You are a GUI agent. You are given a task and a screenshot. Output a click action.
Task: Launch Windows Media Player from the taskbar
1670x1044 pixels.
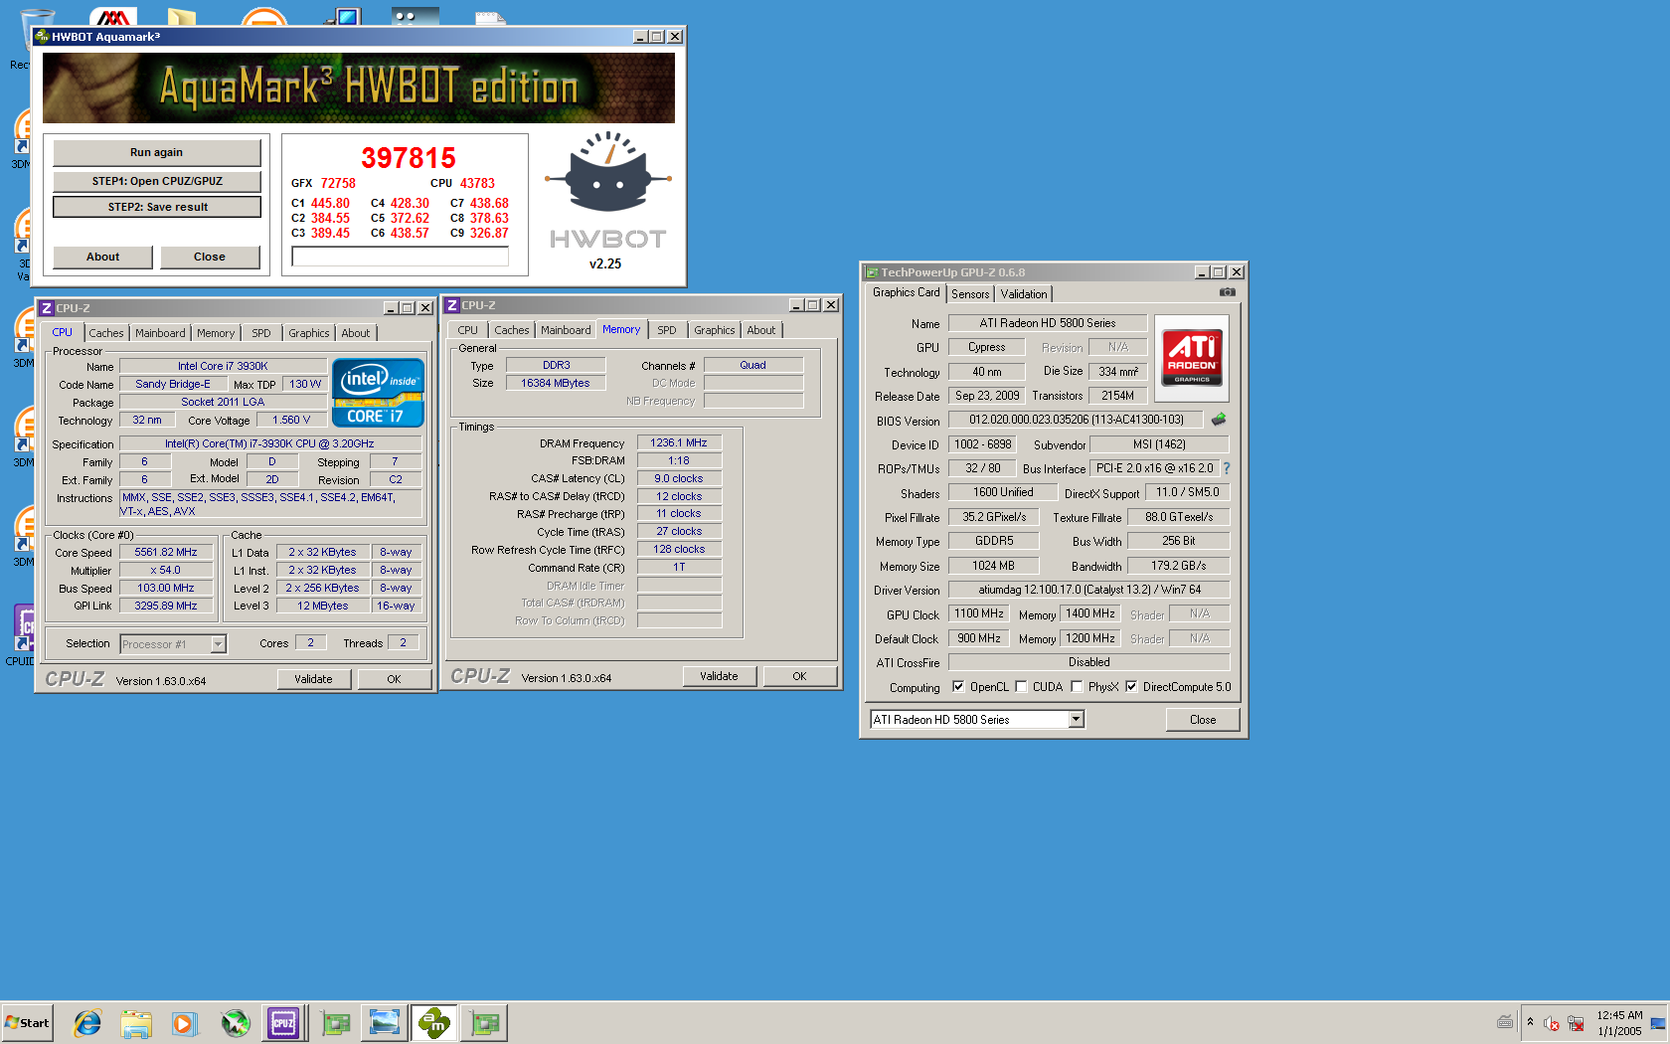(x=185, y=1022)
